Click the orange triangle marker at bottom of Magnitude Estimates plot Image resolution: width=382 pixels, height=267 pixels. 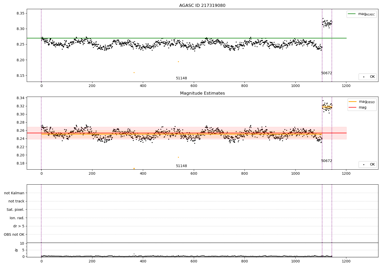(134, 169)
